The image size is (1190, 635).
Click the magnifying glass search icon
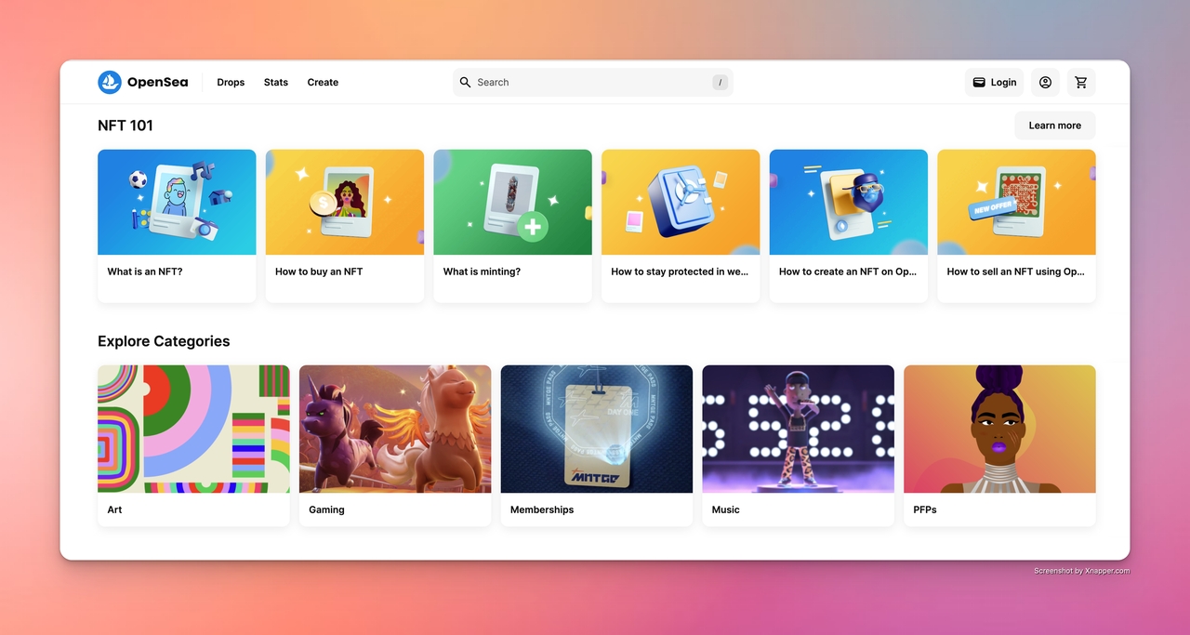pos(466,82)
